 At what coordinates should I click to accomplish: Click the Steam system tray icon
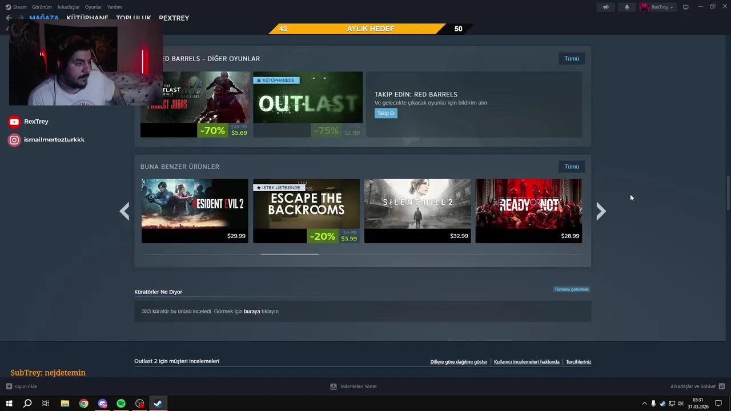[x=662, y=404]
